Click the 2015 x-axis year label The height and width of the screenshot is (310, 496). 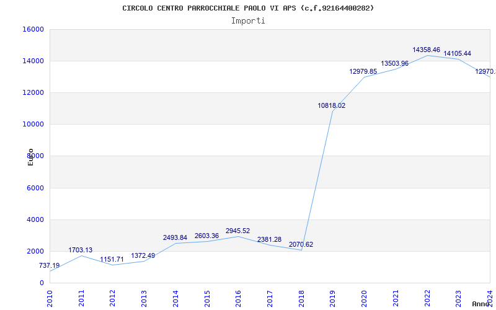[207, 299]
